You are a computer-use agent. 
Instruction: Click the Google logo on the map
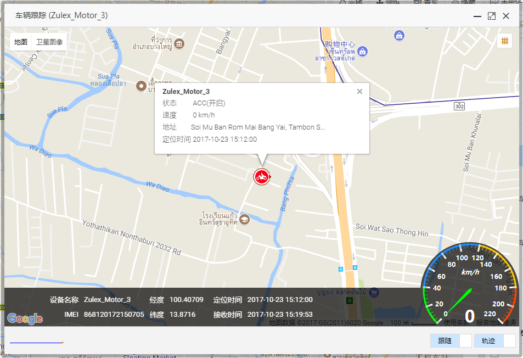click(25, 318)
